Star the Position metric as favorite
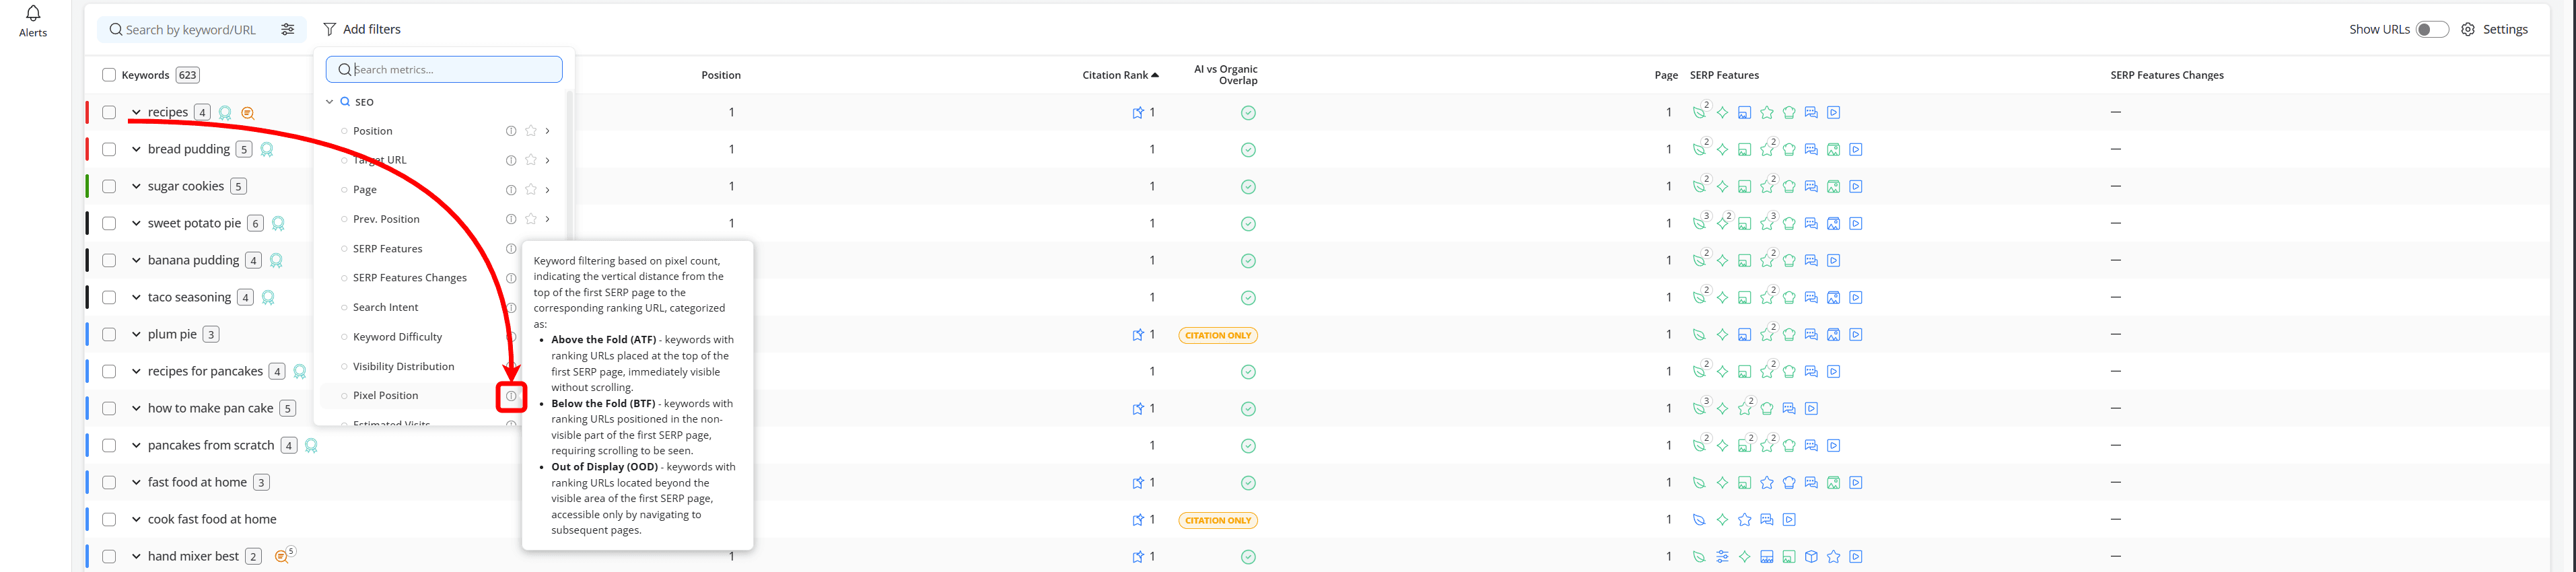Viewport: 2576px width, 572px height. click(x=531, y=131)
